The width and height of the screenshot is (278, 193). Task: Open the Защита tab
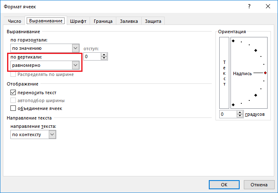point(153,21)
